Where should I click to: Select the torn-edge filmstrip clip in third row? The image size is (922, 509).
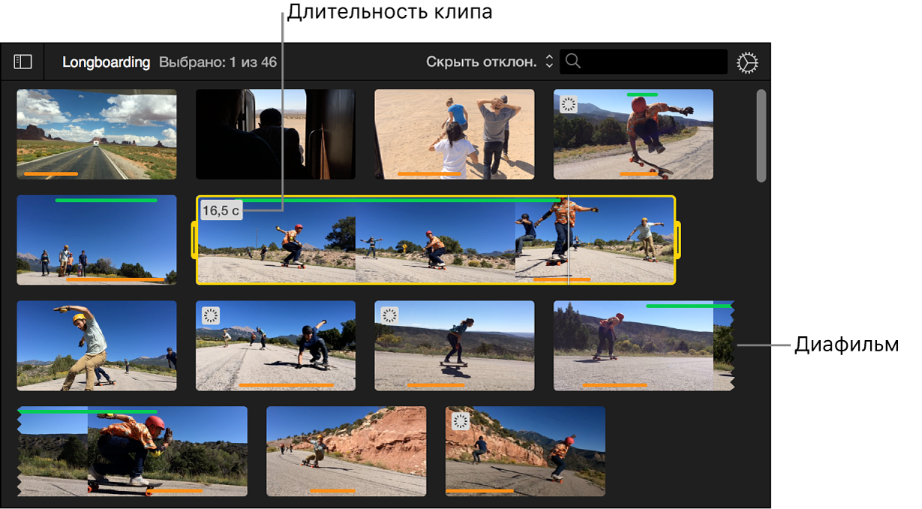point(644,346)
